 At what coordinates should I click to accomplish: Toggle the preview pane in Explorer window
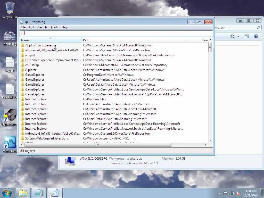(247, 36)
